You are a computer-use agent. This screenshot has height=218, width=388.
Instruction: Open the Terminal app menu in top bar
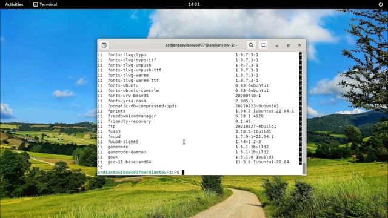45,4
